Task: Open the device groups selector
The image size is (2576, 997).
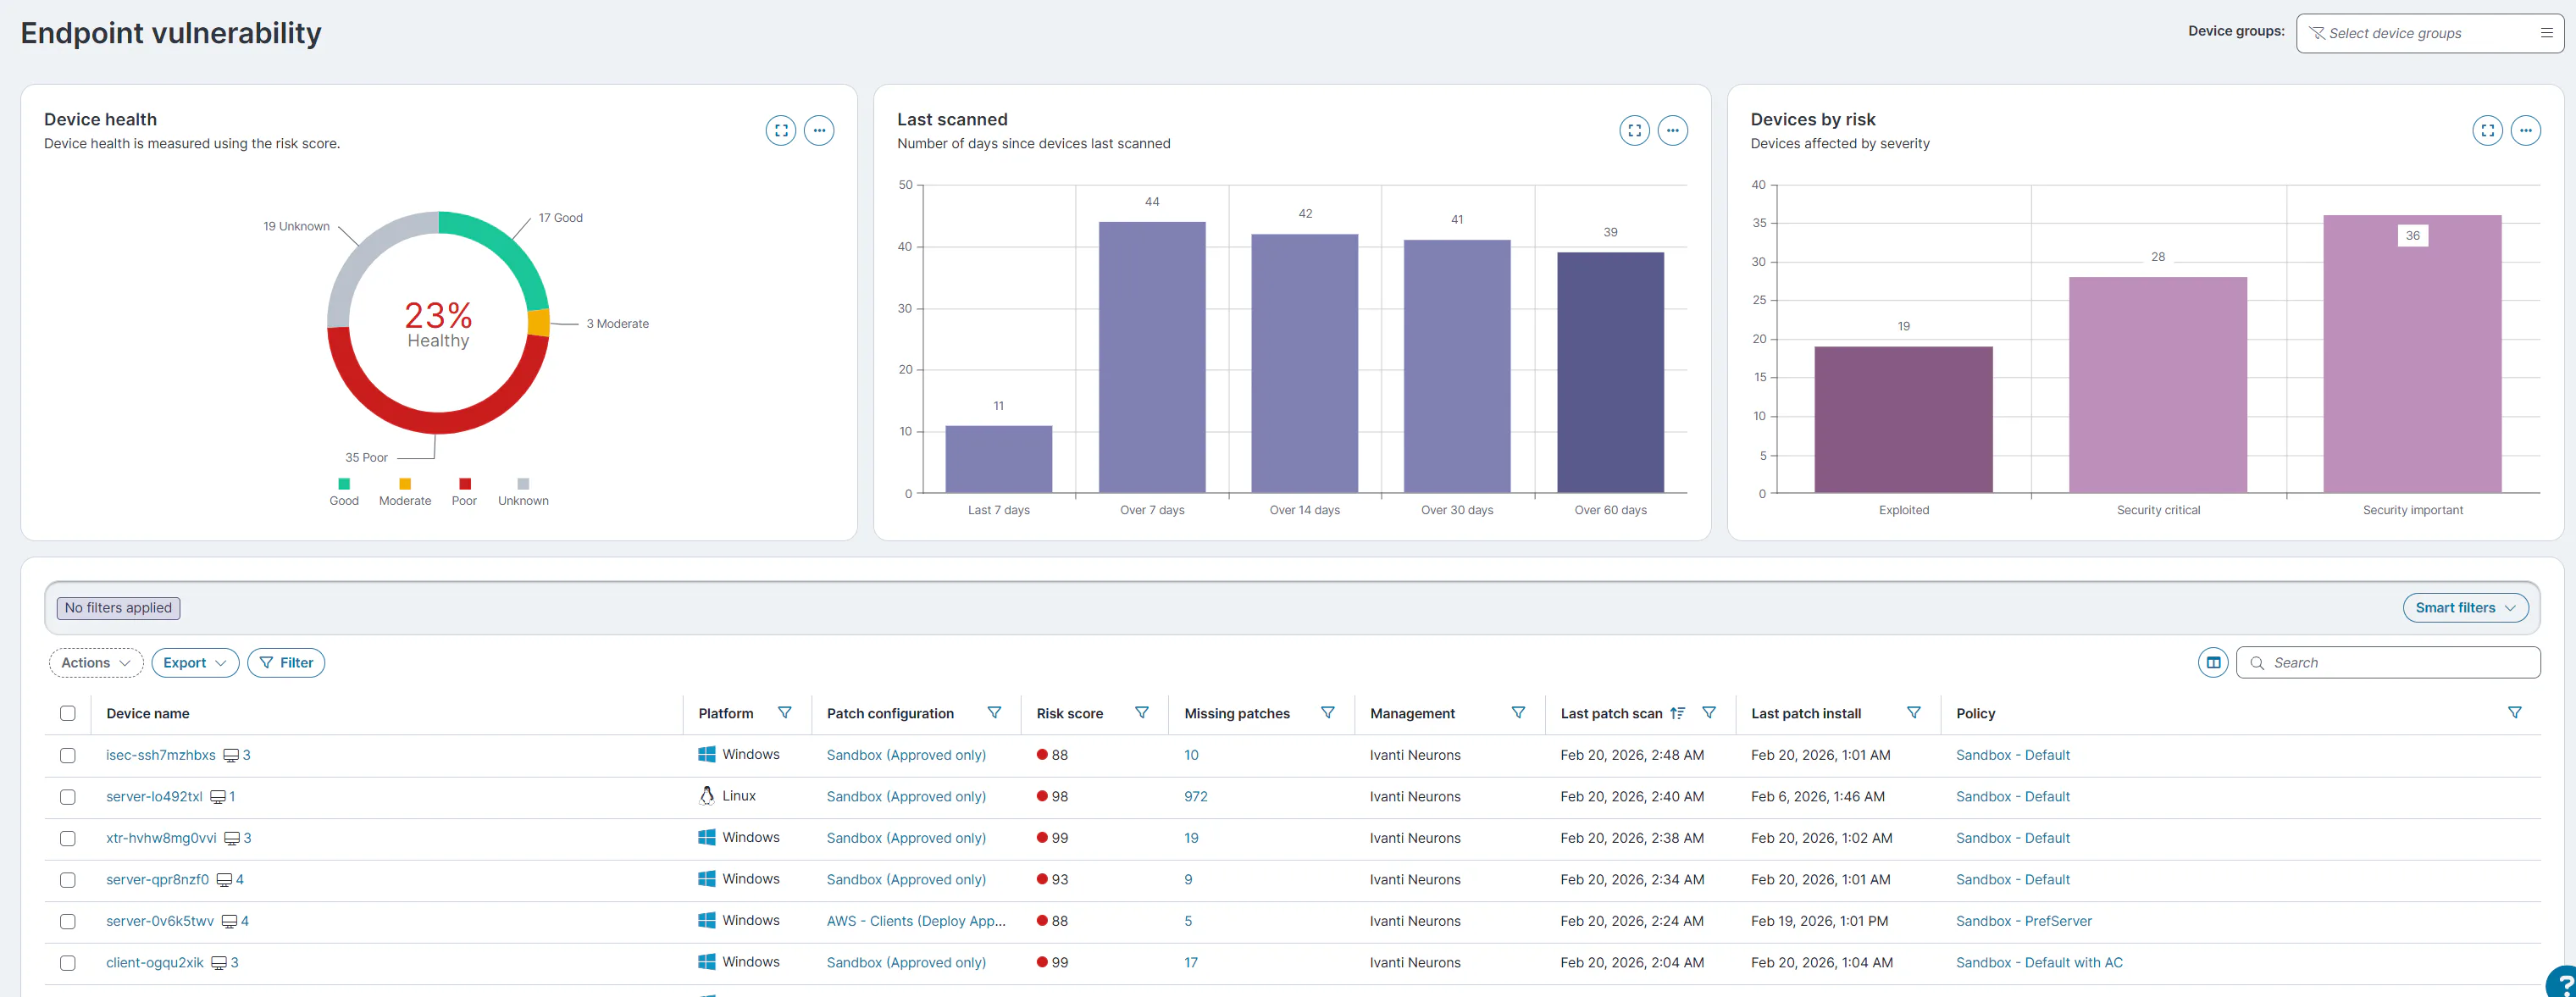Action: pos(2430,33)
